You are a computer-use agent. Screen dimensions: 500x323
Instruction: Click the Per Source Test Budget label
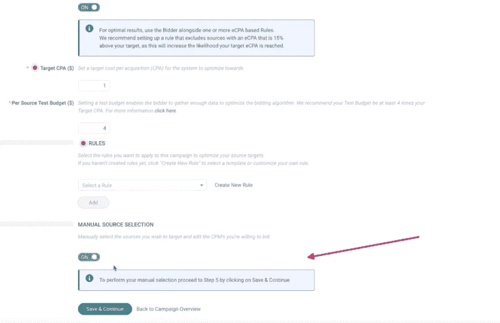42,103
